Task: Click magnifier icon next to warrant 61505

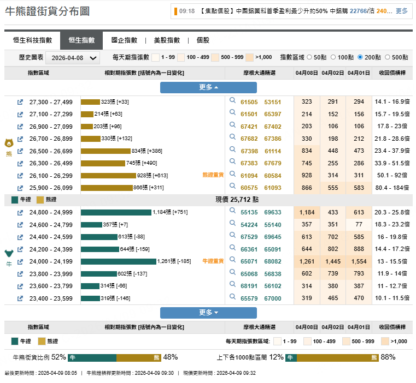Action: [x=232, y=101]
